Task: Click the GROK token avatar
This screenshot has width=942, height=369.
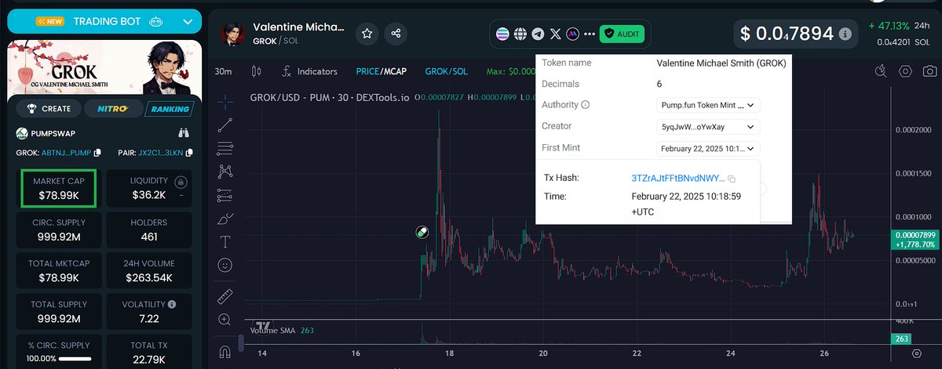Action: (233, 34)
